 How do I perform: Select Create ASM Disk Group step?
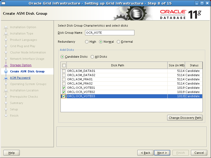(27, 71)
